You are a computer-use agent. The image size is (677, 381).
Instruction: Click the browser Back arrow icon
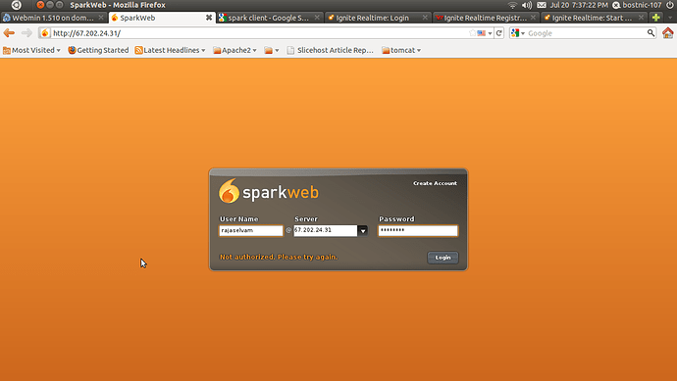point(9,33)
